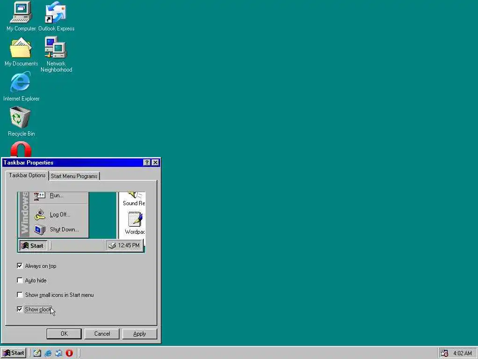Open the Start menu on the taskbar
The height and width of the screenshot is (359, 478).
[x=14, y=353]
